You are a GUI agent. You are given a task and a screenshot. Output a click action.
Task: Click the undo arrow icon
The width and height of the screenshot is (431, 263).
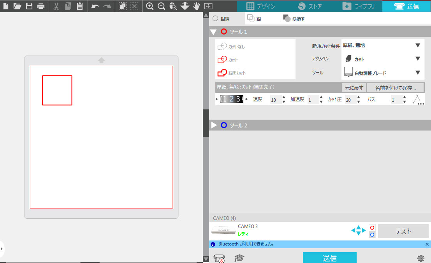95,6
